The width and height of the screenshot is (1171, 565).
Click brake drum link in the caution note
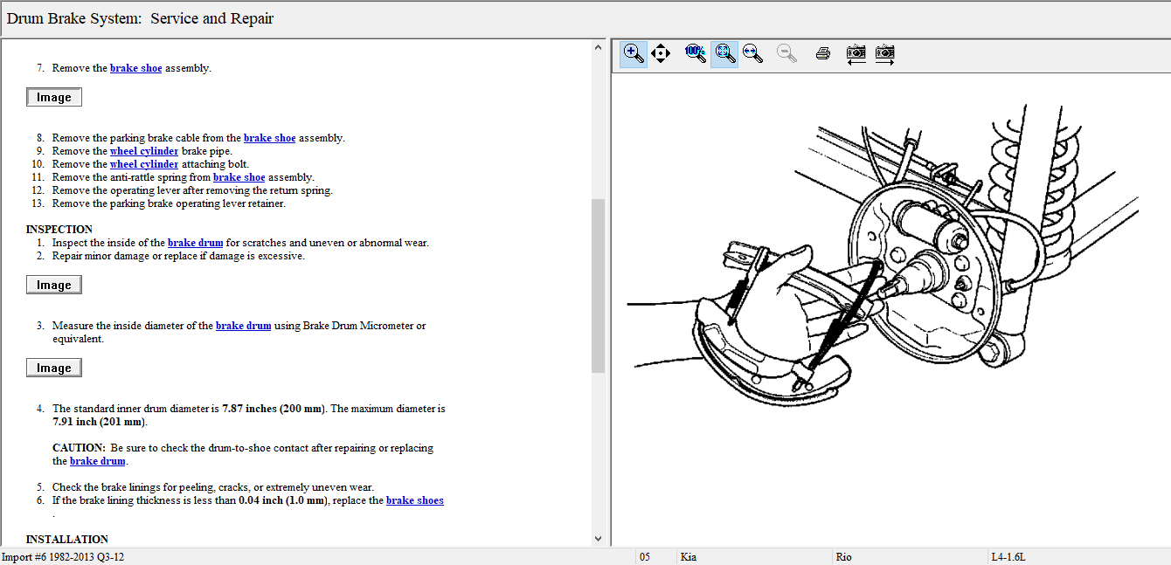click(98, 461)
